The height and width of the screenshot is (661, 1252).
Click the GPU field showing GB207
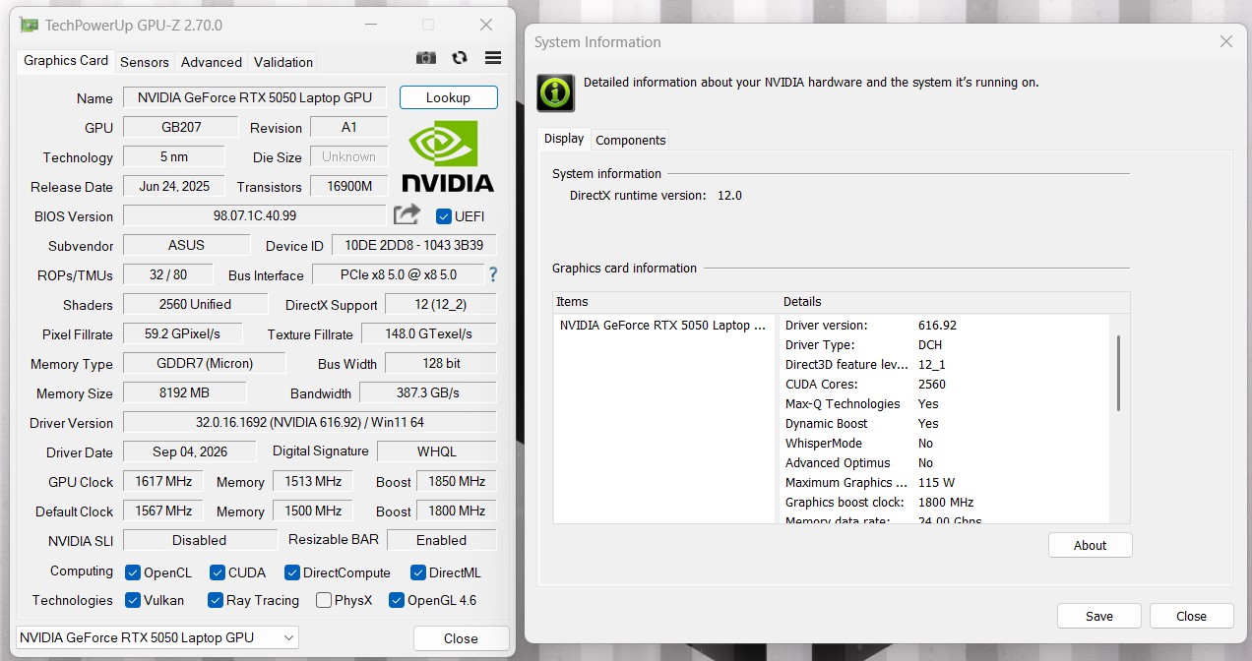180,127
